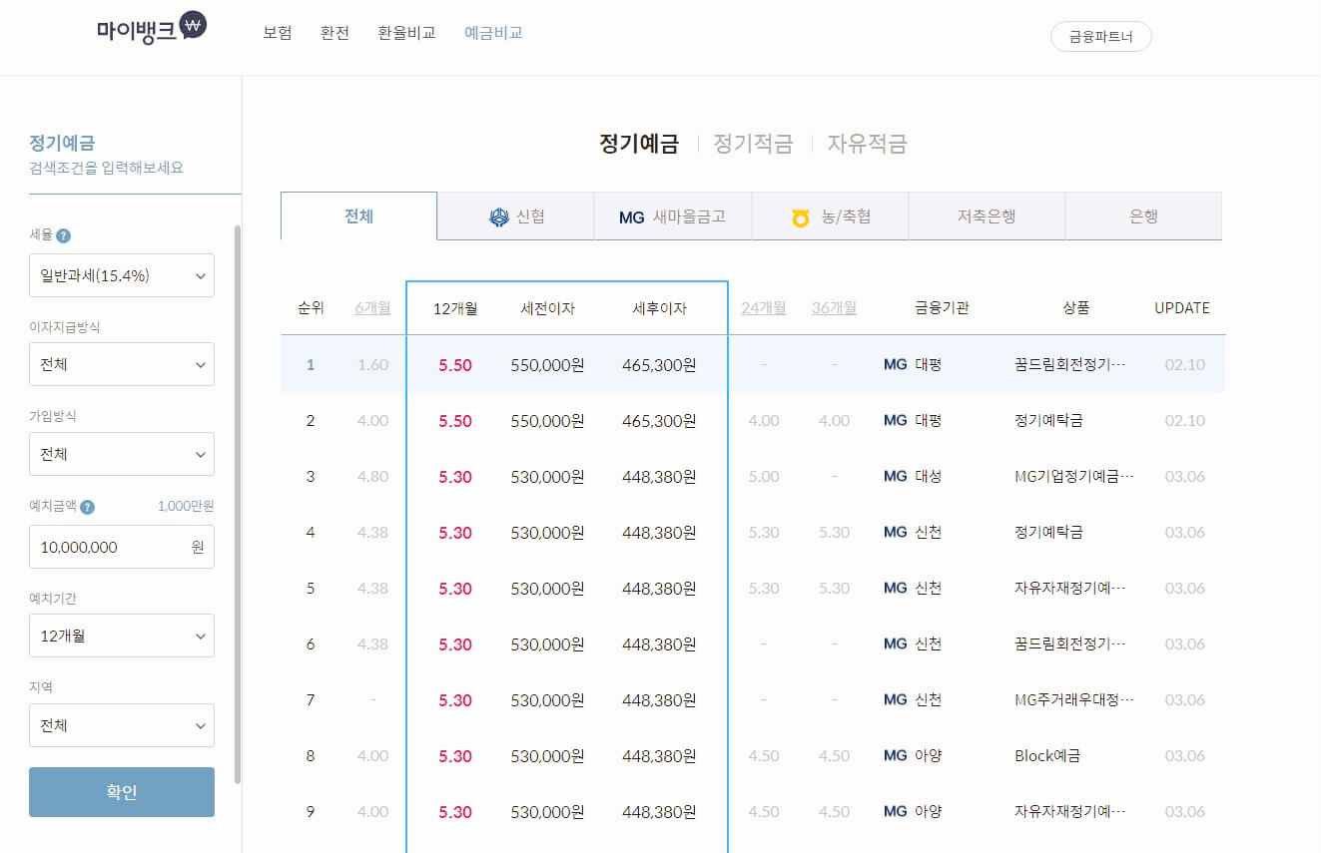The image size is (1321, 853).
Task: Select the 은행 tab
Action: 1143,216
